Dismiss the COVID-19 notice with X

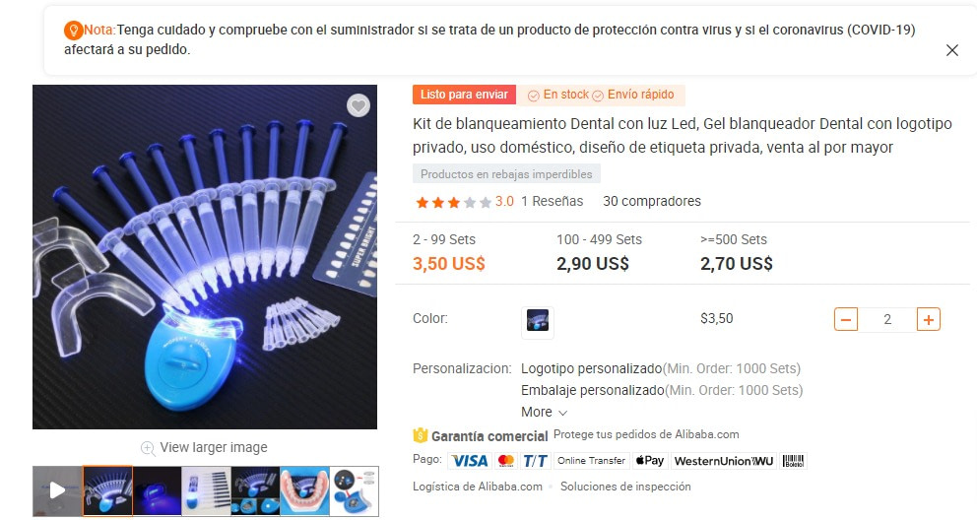point(952,50)
